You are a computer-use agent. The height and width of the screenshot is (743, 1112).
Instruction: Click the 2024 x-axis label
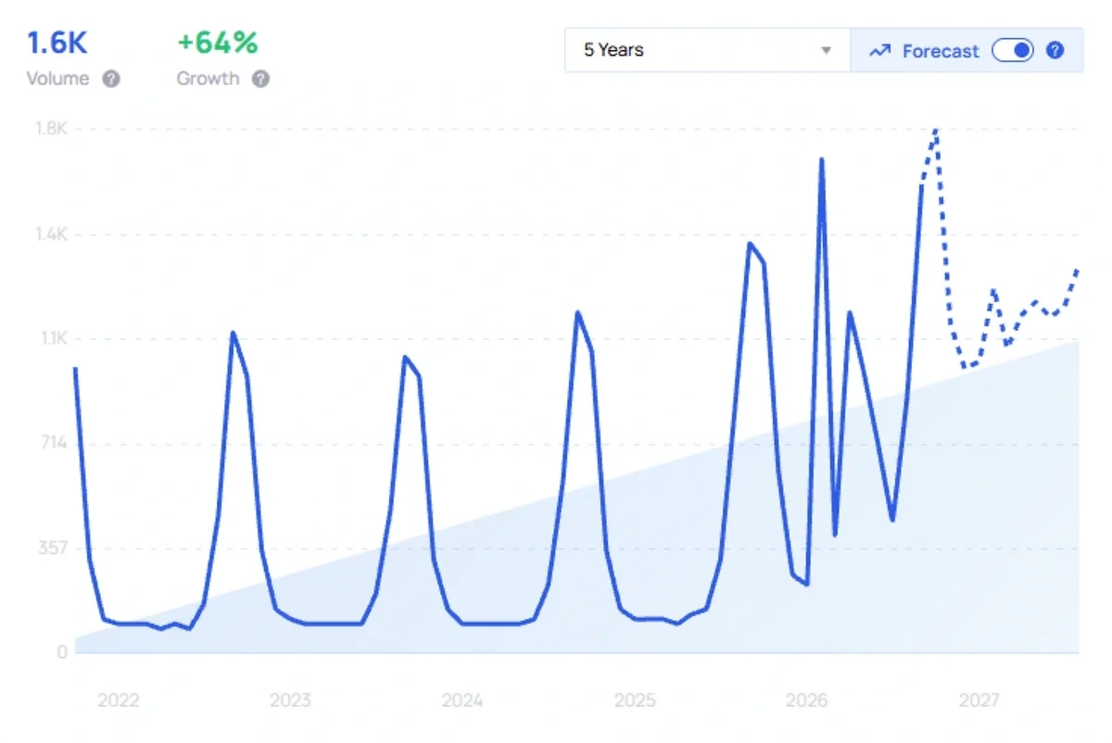coord(462,701)
